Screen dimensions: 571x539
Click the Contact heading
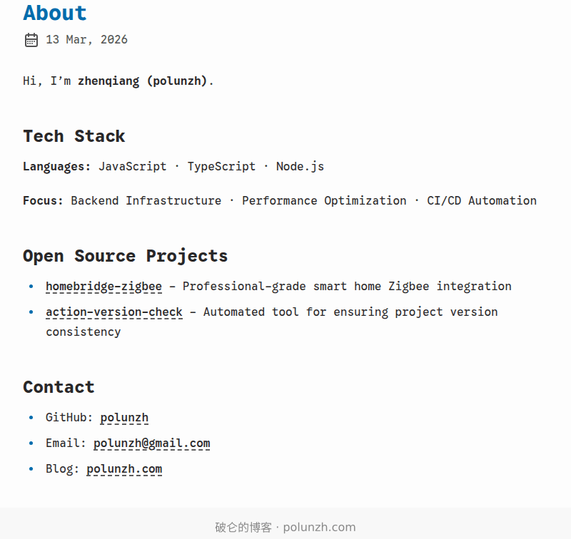[x=59, y=387]
